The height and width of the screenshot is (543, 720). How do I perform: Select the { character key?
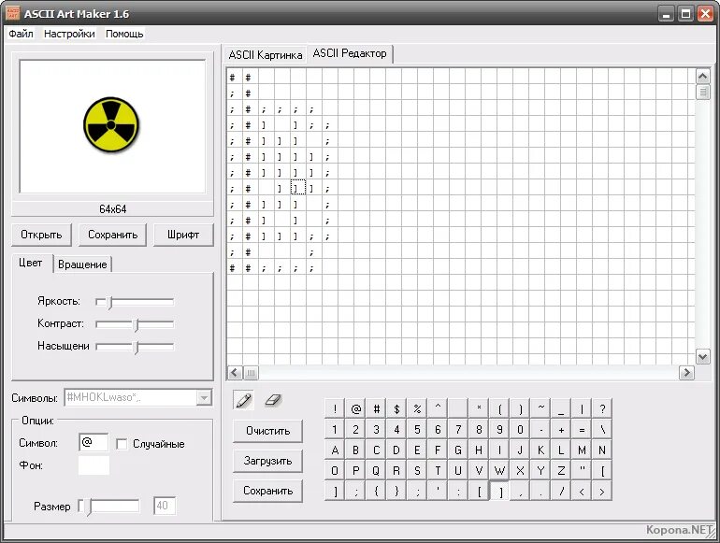pyautogui.click(x=376, y=492)
